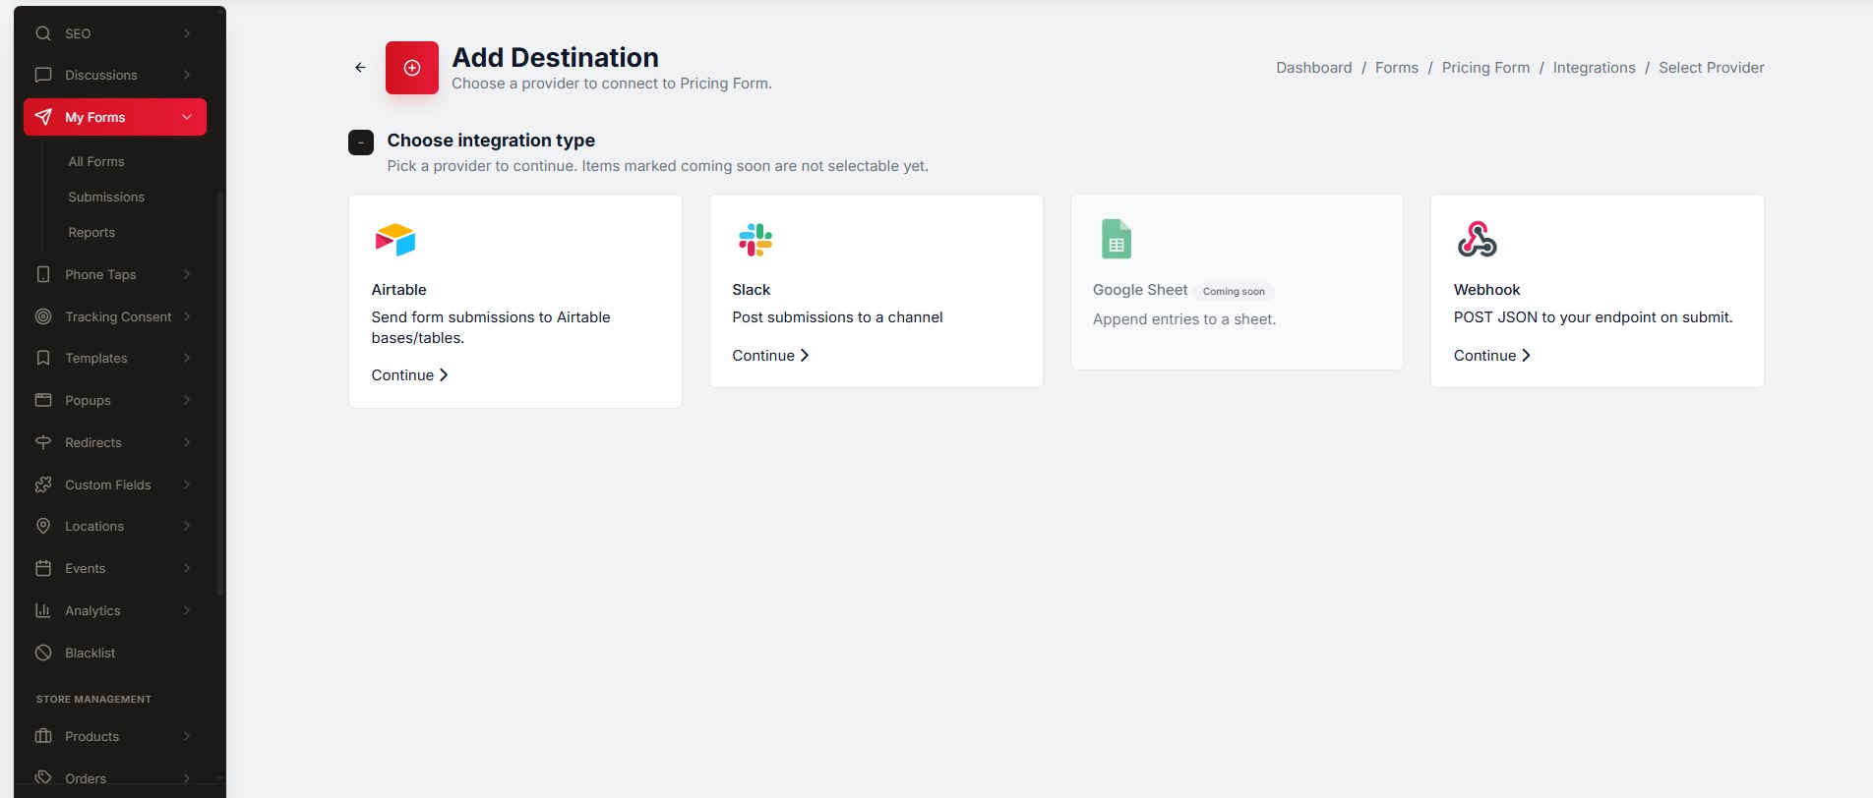Viewport: 1873px width, 798px height.
Task: Open All Forms submenu item
Action: tap(96, 161)
